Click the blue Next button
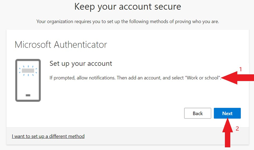This screenshot has width=254, height=150. pos(227,113)
